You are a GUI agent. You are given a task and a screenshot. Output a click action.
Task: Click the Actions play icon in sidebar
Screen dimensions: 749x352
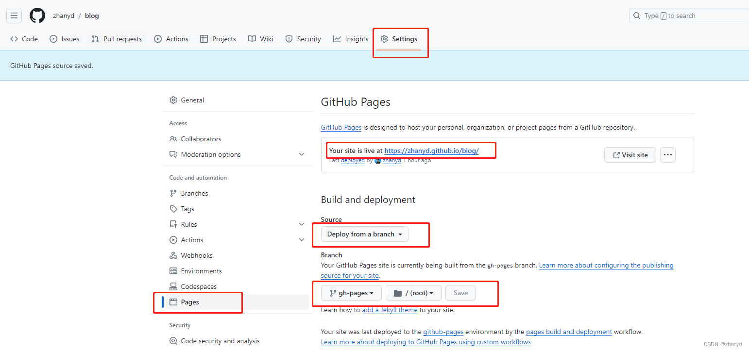pyautogui.click(x=173, y=240)
